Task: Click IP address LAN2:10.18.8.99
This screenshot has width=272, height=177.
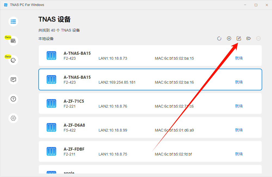Action: [113, 130]
